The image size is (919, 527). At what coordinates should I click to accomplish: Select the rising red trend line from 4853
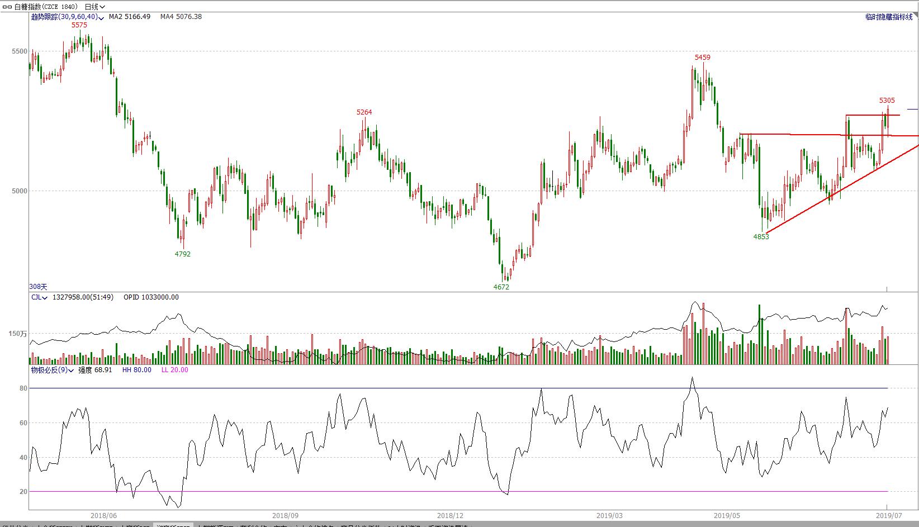point(842,189)
